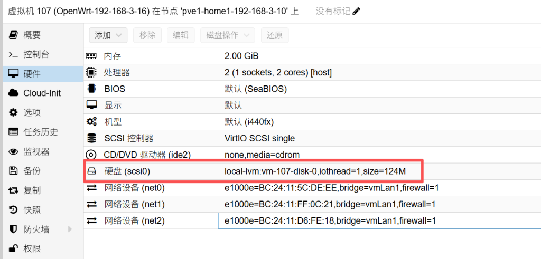Screen dimensions: 541x259
Task: Open the 磁盘操作 dropdown menu
Action: point(227,35)
